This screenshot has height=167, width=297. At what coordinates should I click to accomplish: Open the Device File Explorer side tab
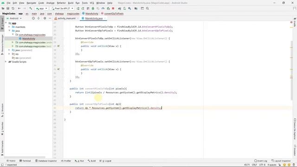pyautogui.click(x=295, y=129)
